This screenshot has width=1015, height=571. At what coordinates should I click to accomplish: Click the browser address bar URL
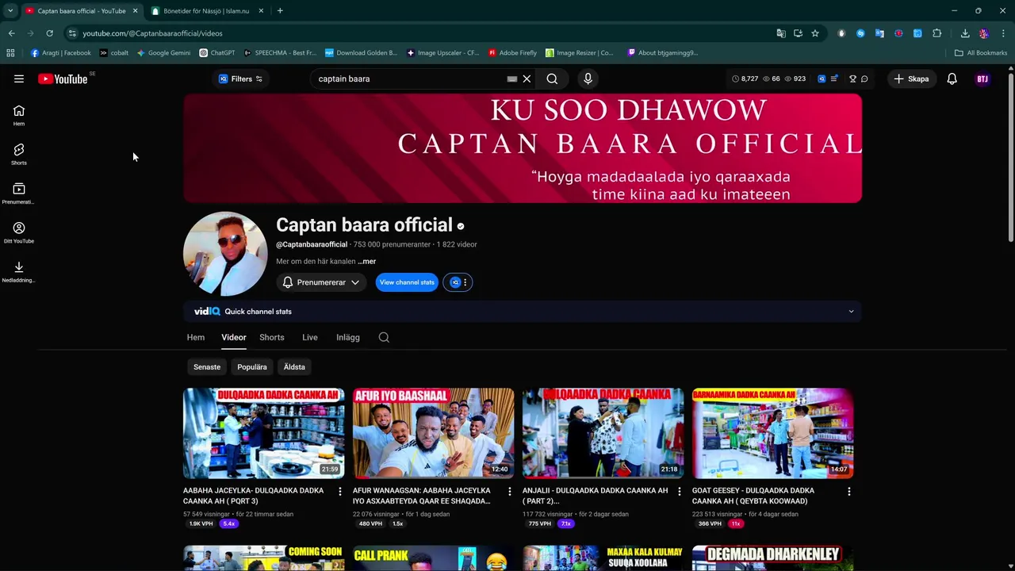pyautogui.click(x=152, y=33)
